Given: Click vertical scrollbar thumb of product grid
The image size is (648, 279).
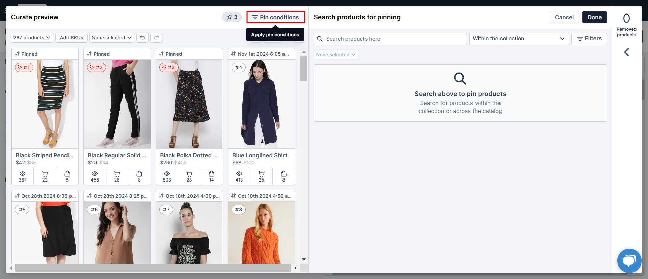Looking at the screenshot, I should click(304, 68).
